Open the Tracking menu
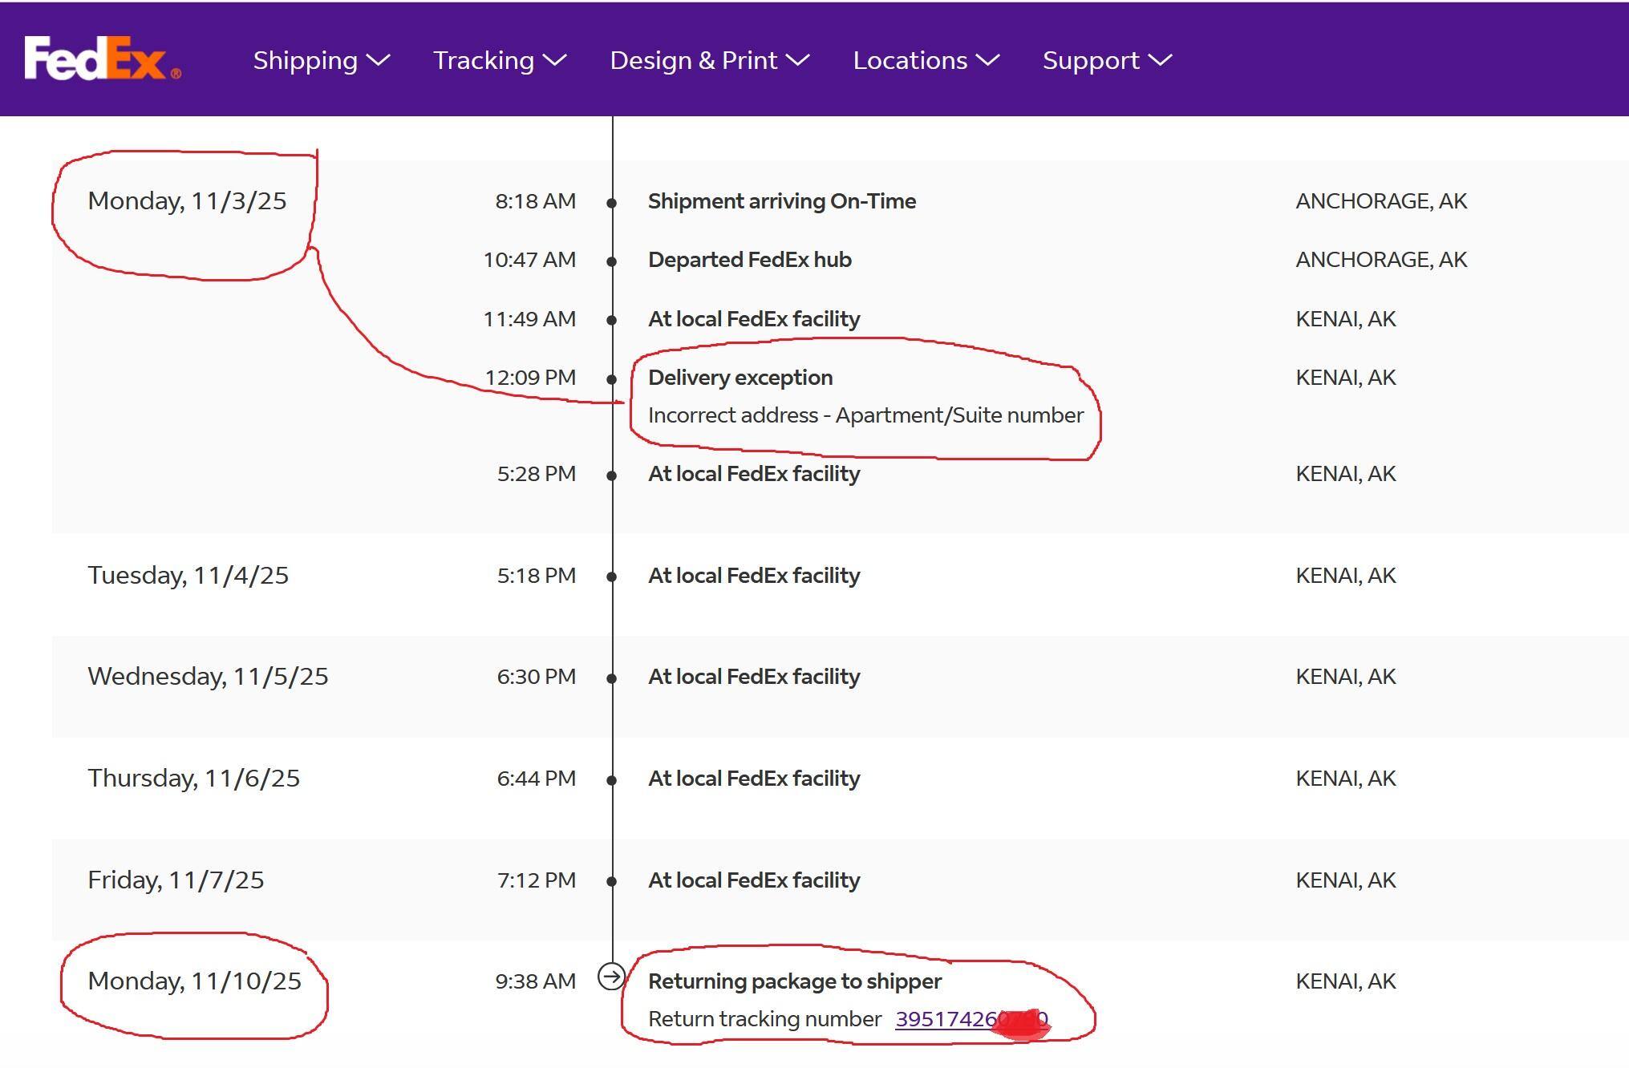Viewport: 1629px width, 1068px height. [x=483, y=60]
